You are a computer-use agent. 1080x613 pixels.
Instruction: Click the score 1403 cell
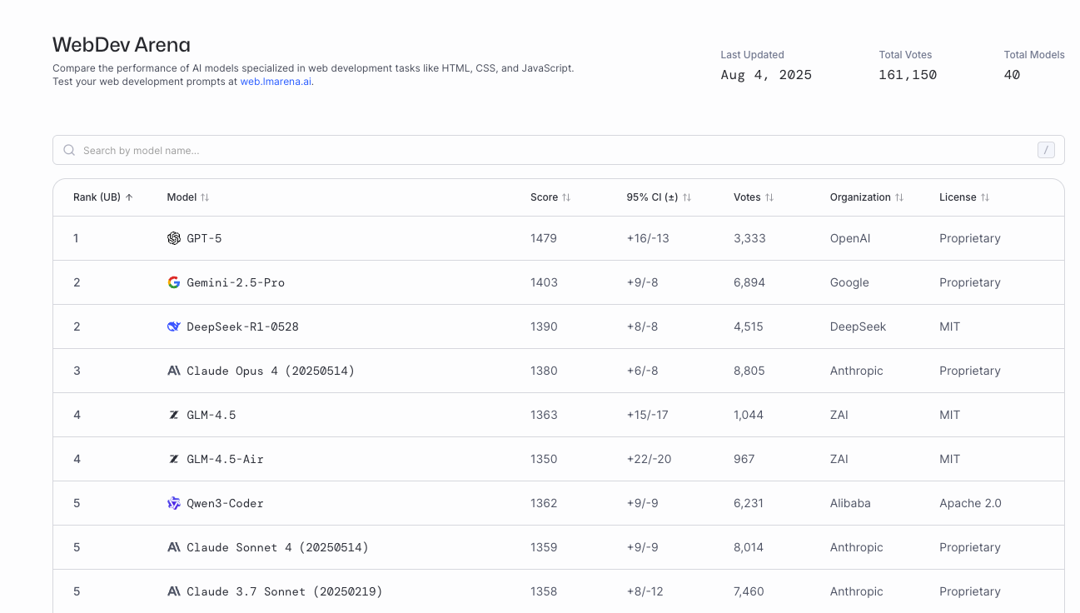pyautogui.click(x=544, y=282)
